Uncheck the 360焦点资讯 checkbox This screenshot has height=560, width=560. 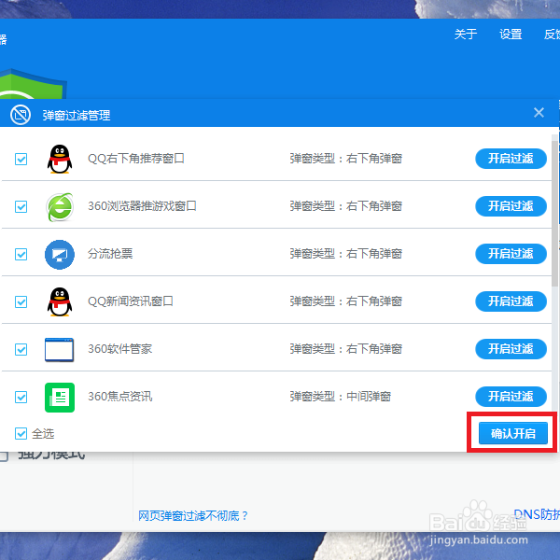[21, 397]
